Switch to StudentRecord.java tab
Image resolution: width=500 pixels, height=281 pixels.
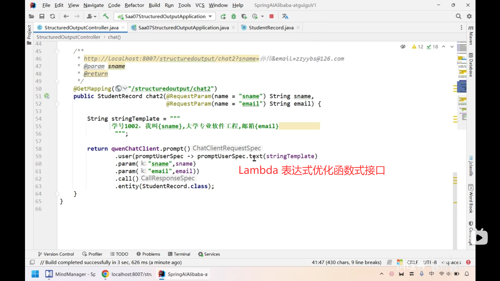point(271,28)
